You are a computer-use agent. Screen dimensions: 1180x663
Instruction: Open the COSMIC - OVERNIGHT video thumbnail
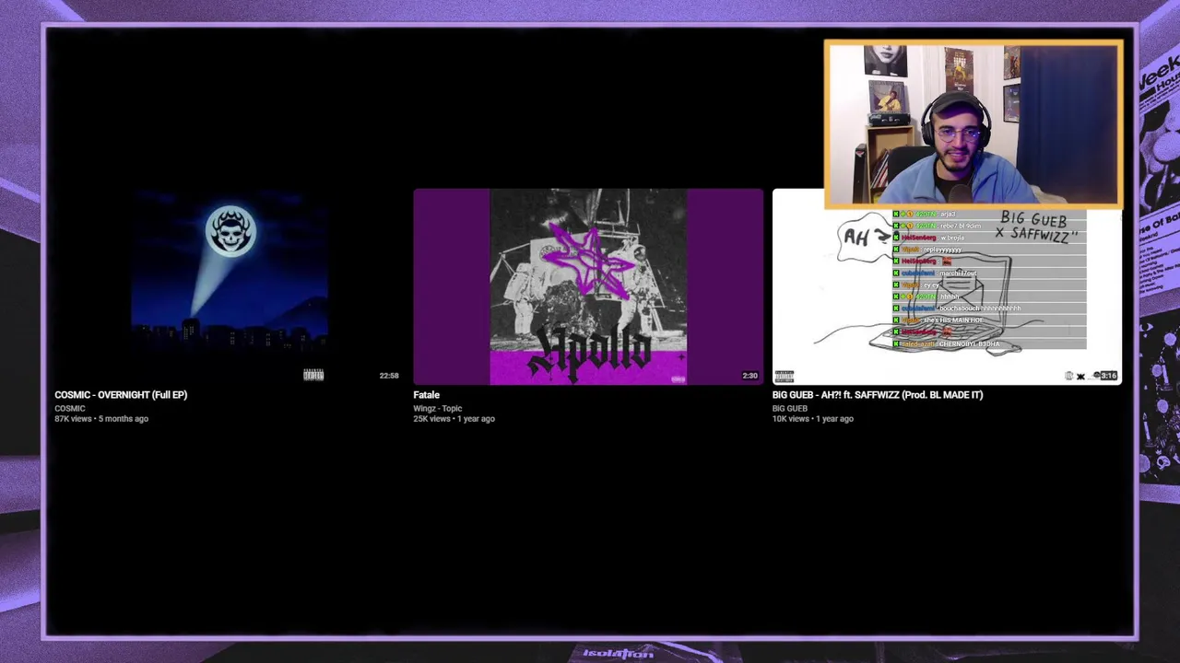click(x=229, y=286)
